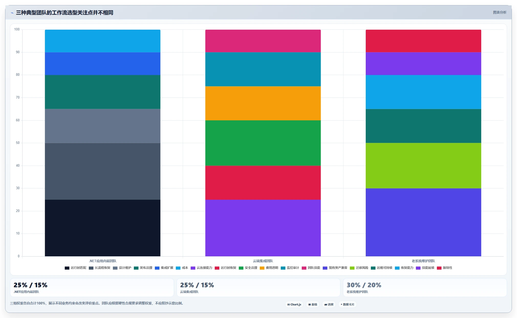Toggle the 成本 legend entry
Screen dimensions: 517x318
[182, 268]
